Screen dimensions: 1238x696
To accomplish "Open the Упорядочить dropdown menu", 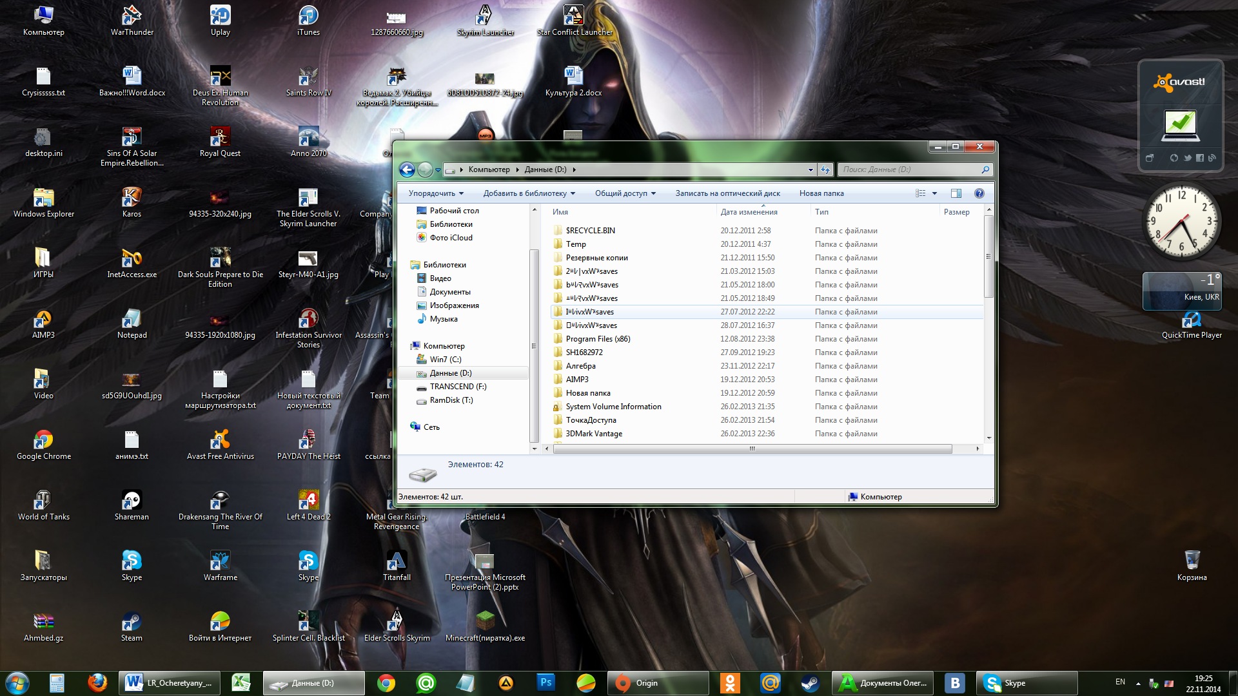I will tap(436, 193).
